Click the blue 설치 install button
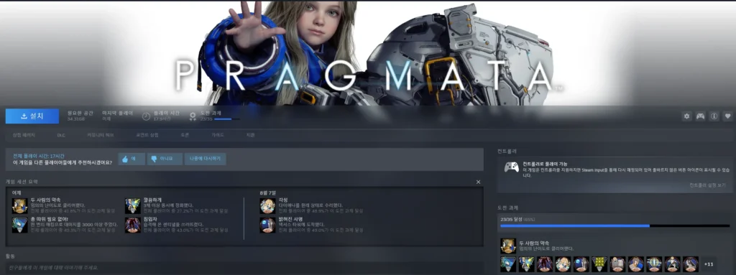The image size is (736, 275). (32, 116)
